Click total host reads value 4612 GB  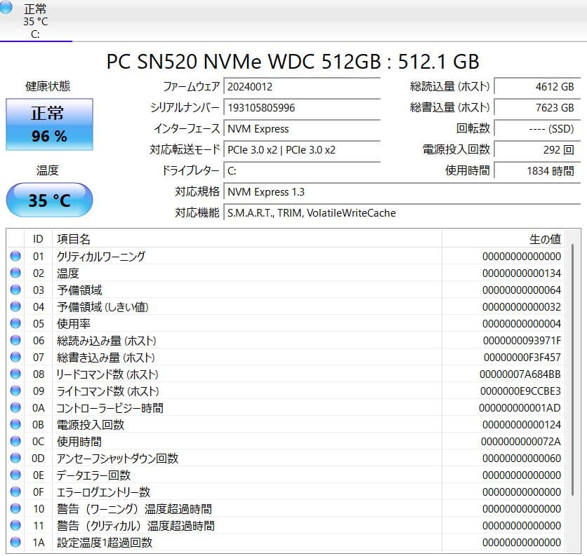click(x=537, y=87)
